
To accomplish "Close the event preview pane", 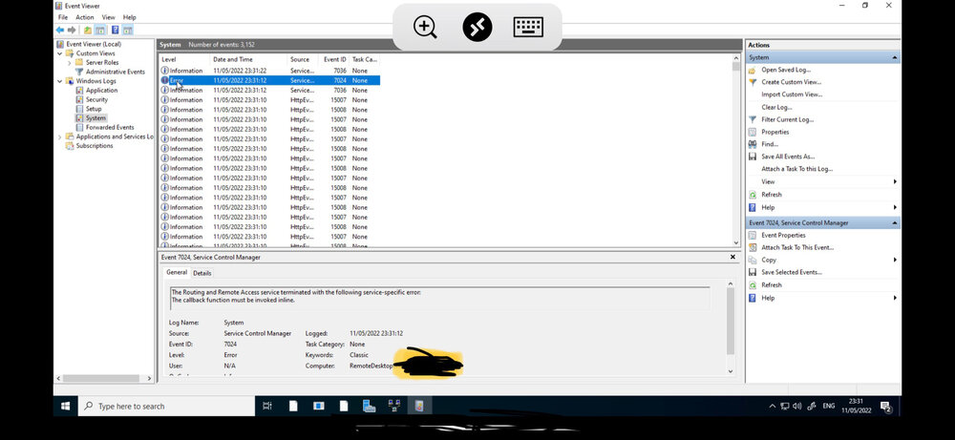I will tap(732, 257).
